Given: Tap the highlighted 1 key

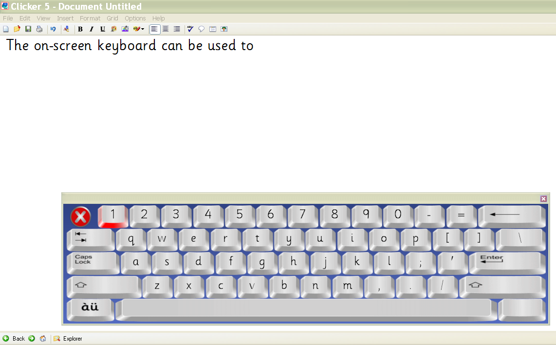Looking at the screenshot, I should [x=113, y=216].
